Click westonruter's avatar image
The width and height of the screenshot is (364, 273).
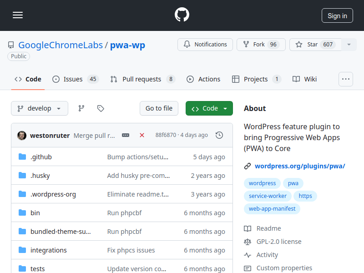(x=22, y=135)
